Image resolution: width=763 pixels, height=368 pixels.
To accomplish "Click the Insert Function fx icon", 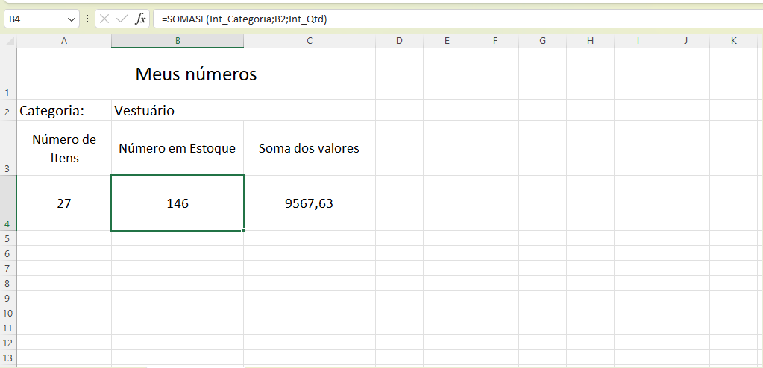I will (x=140, y=19).
